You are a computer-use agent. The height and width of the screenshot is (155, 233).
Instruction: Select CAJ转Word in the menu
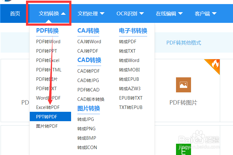point(89,42)
